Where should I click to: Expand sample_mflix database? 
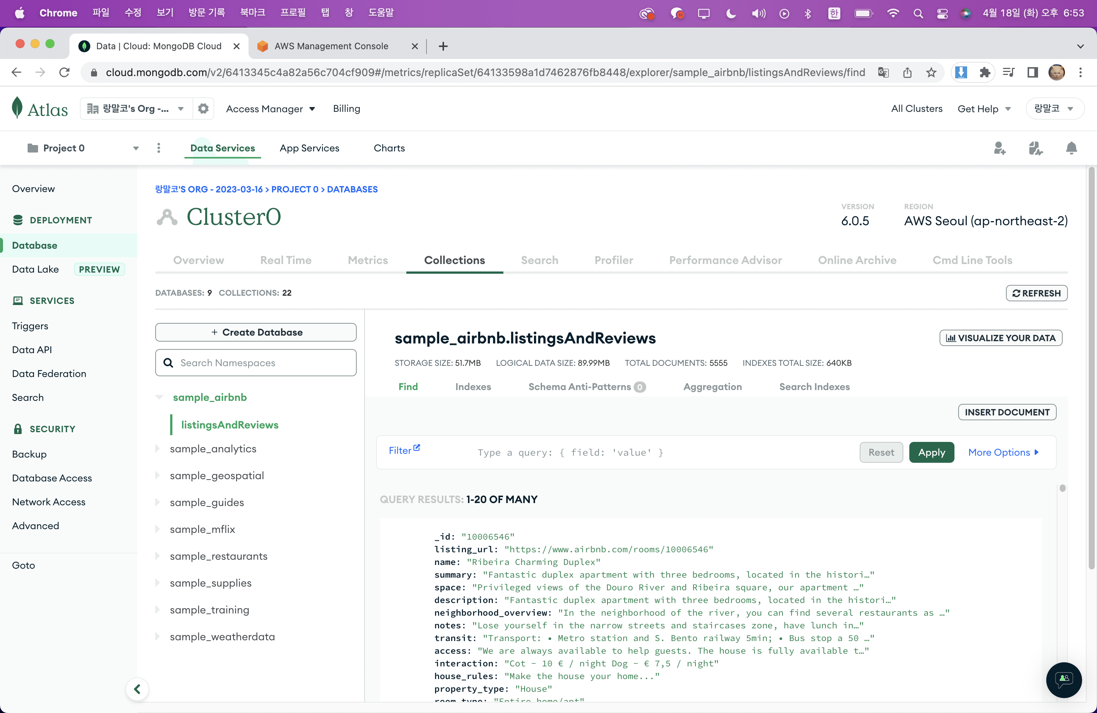(x=157, y=529)
